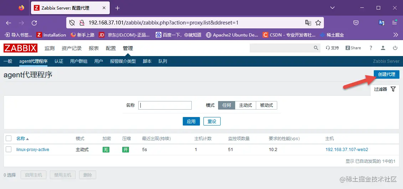Open the 报表 menu
Screen dimensions: 403x189
(94, 48)
